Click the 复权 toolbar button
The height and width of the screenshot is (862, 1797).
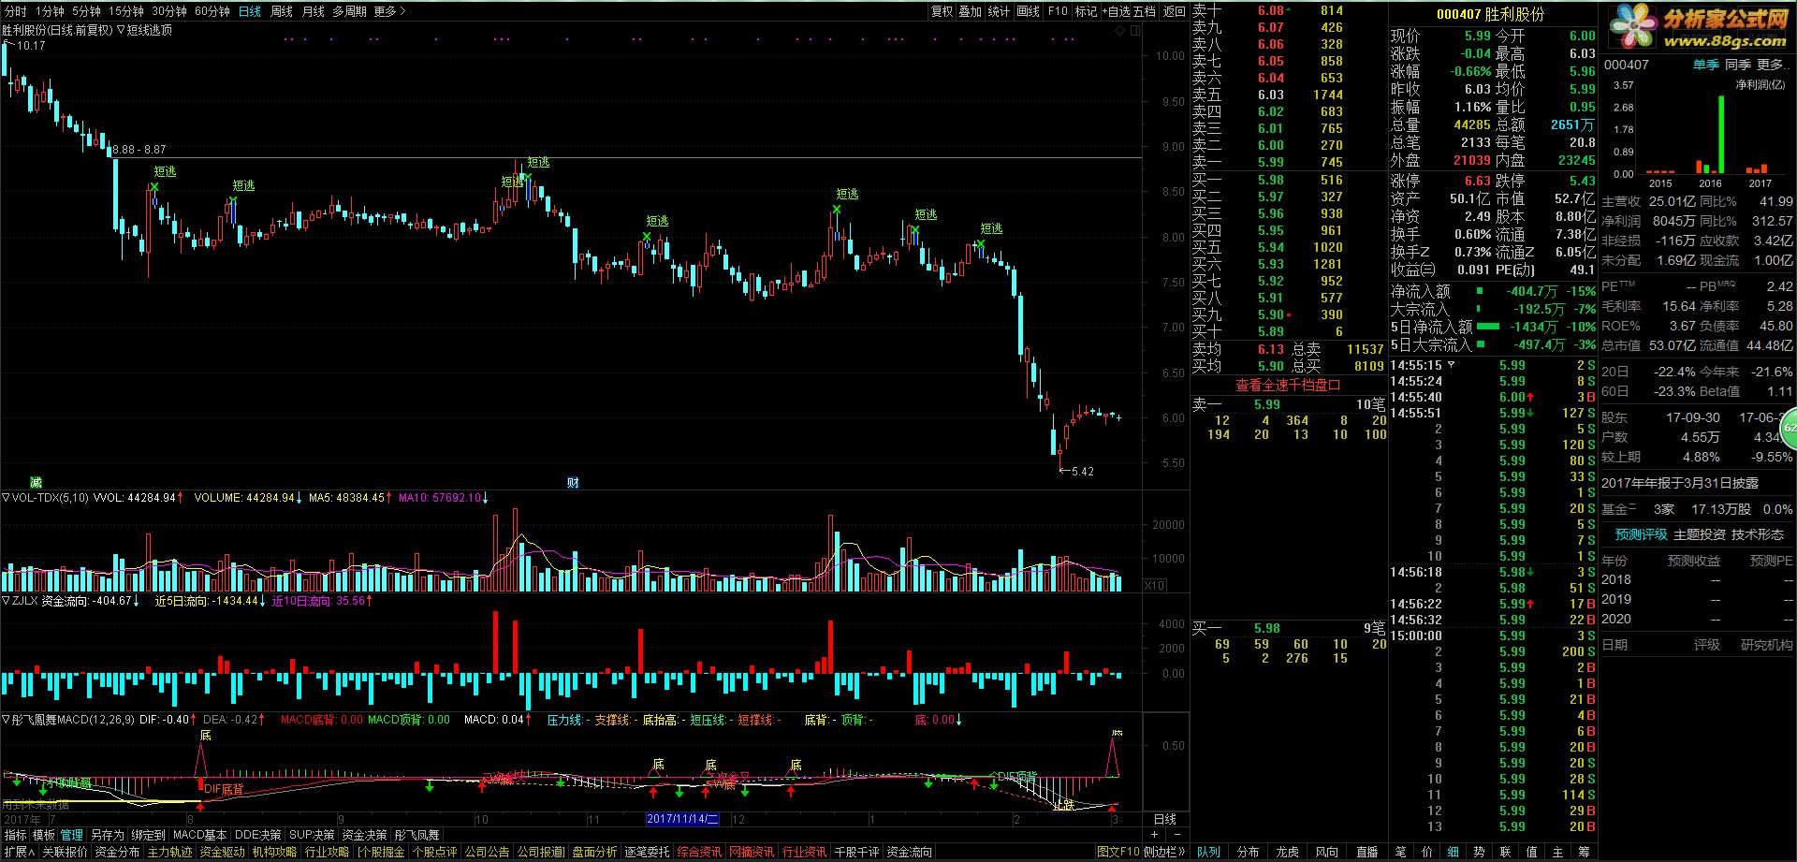942,11
